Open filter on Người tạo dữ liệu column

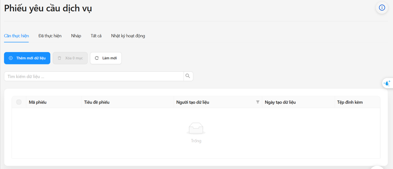[x=258, y=102]
